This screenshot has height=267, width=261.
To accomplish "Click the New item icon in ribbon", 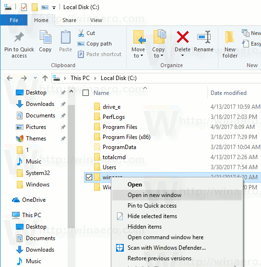I will [x=246, y=33].
